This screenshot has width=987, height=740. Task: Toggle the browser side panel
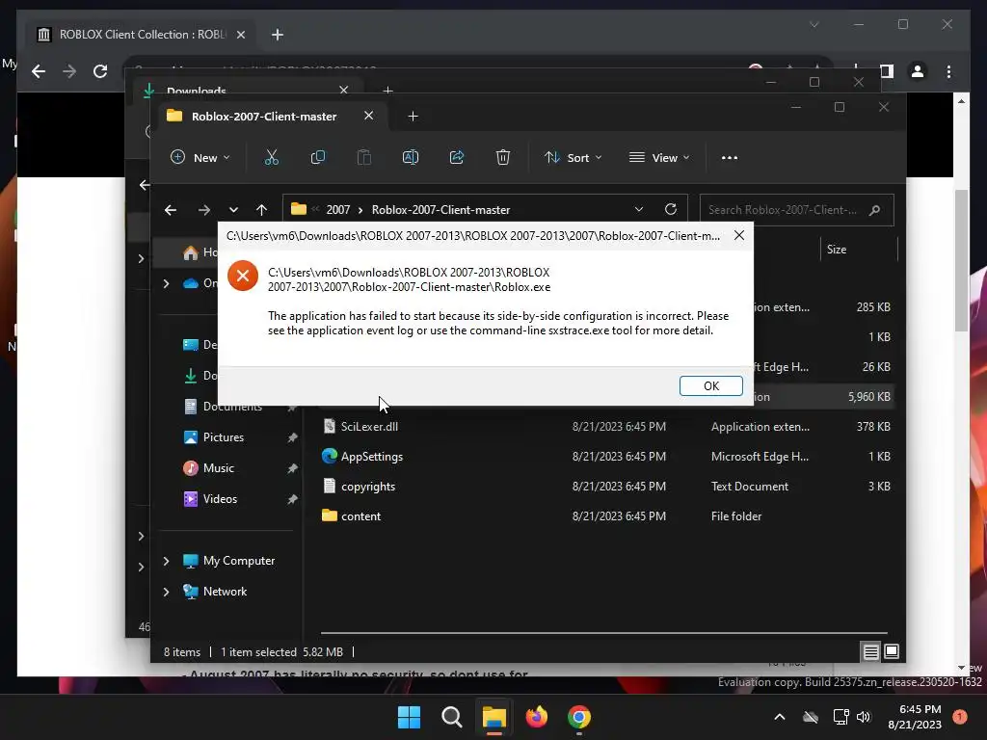pos(887,71)
